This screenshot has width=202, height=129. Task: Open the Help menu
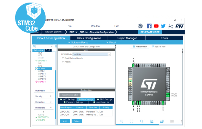[117, 26]
